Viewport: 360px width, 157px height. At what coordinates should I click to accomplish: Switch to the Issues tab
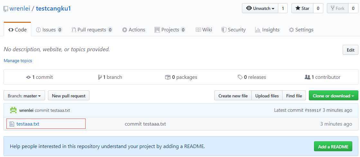(x=49, y=30)
